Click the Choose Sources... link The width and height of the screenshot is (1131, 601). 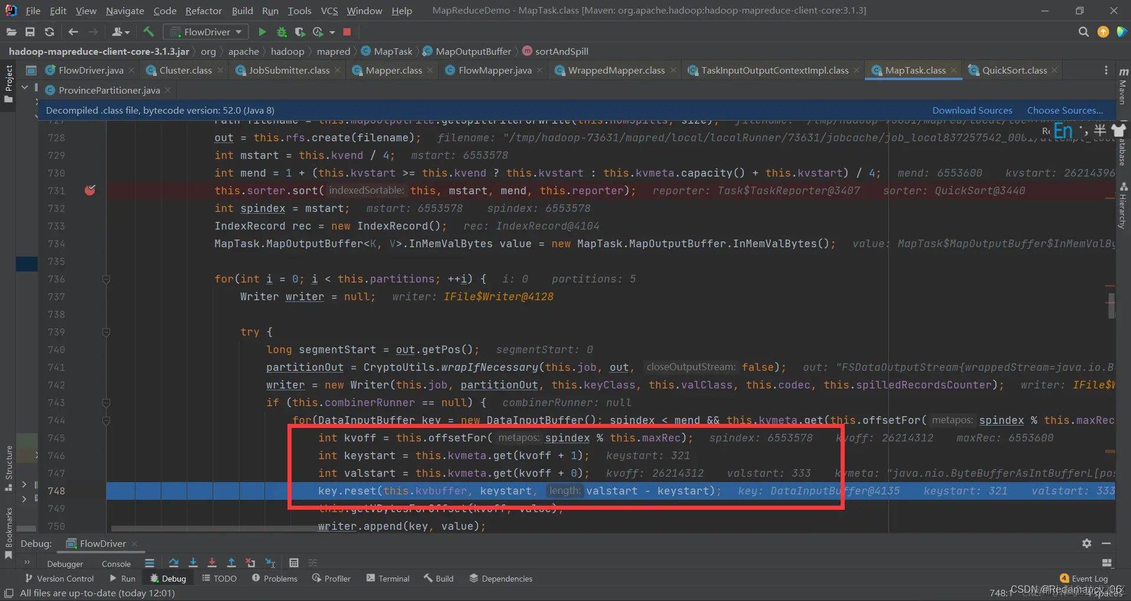point(1065,110)
